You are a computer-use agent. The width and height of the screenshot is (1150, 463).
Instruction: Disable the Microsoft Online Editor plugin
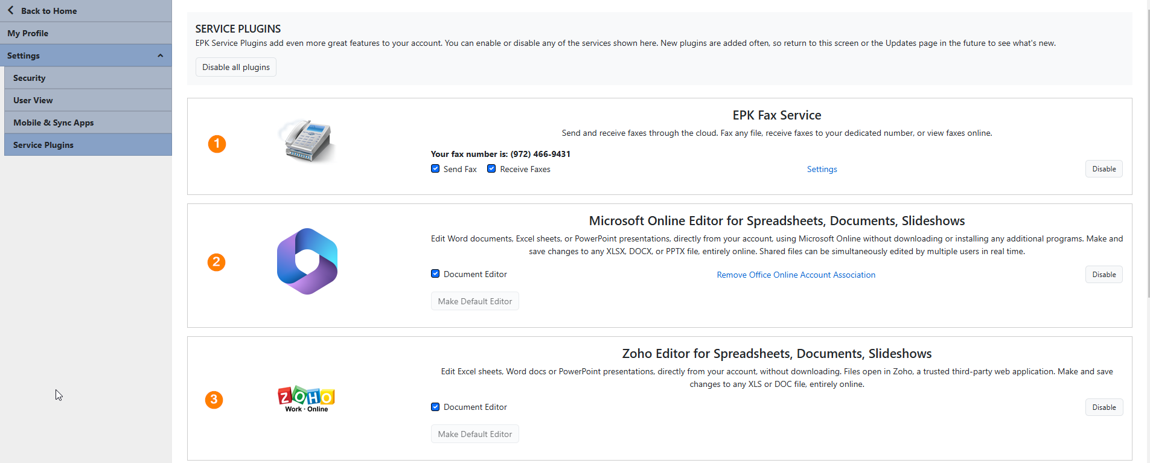click(1104, 275)
